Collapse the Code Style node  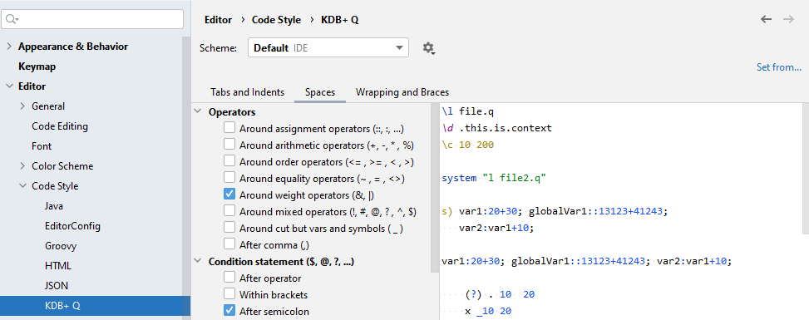click(x=22, y=186)
